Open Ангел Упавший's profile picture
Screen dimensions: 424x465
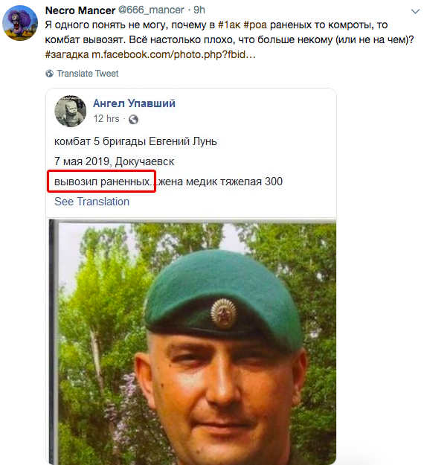coord(70,111)
